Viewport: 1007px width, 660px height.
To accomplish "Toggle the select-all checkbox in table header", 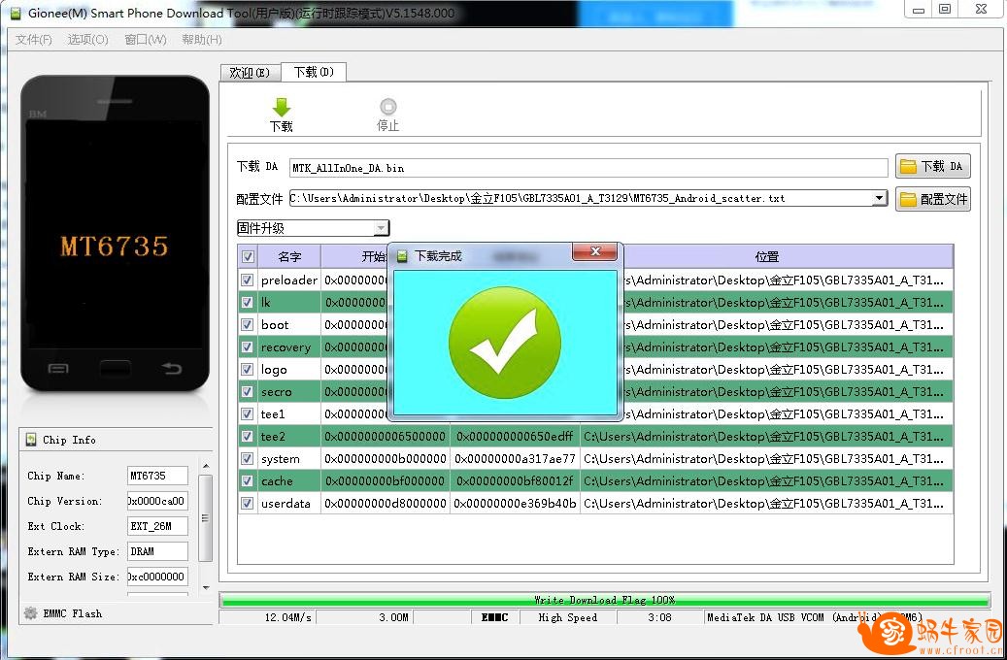I will (248, 257).
